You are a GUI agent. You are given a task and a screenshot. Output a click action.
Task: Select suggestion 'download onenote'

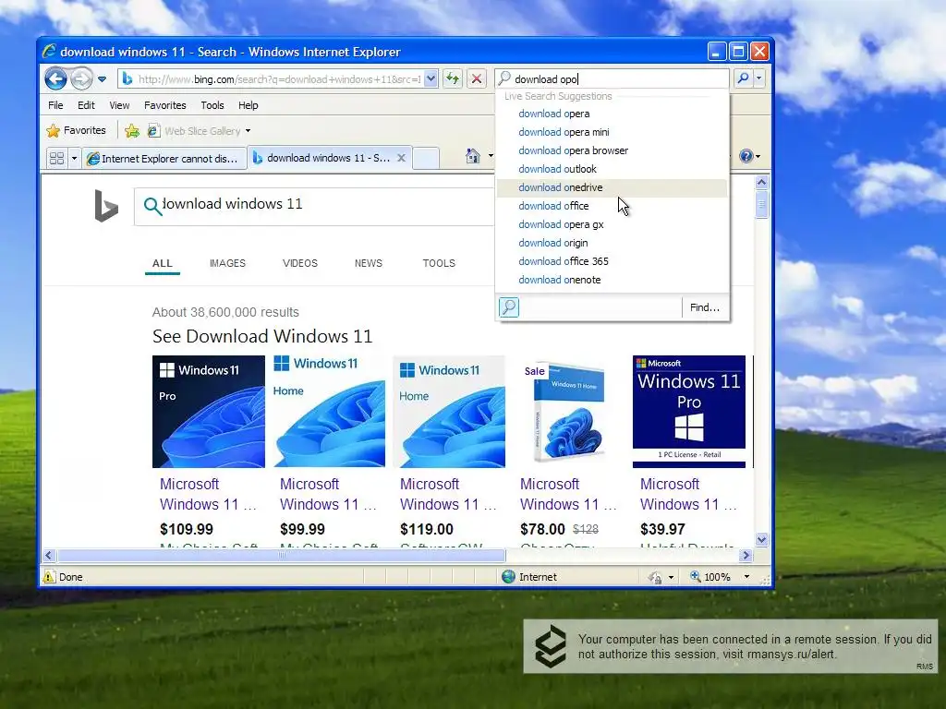[x=612, y=280]
